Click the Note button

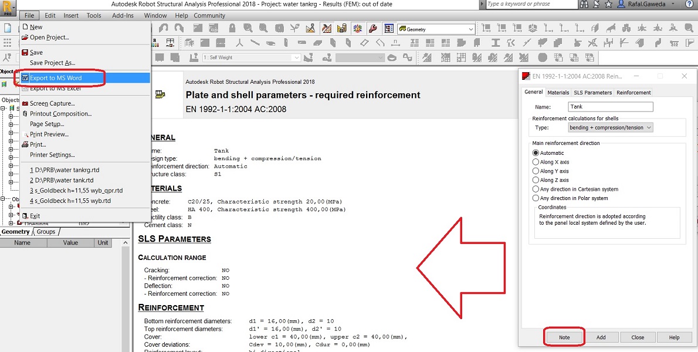[564, 337]
